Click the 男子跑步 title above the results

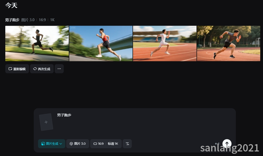click(12, 20)
